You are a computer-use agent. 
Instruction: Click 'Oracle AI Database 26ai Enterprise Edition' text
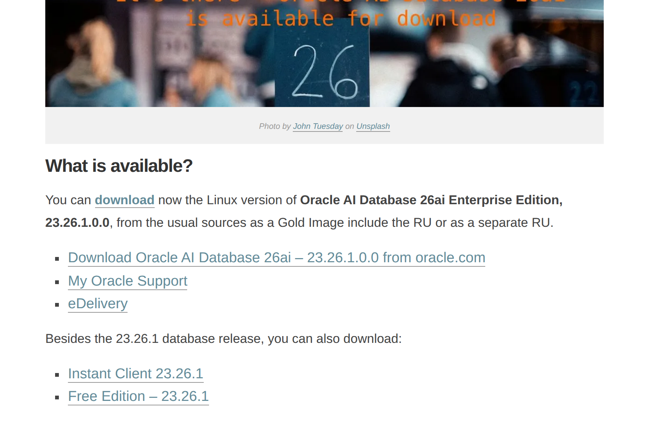(x=431, y=200)
